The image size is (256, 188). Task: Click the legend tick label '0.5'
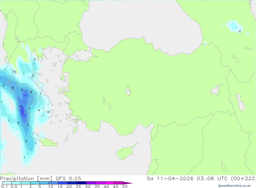click(x=14, y=186)
